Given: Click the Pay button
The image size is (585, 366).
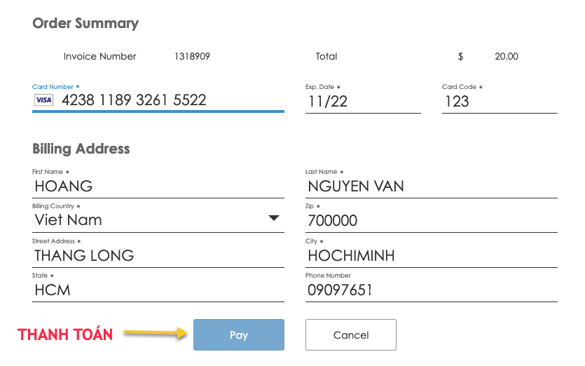Looking at the screenshot, I should 239,334.
